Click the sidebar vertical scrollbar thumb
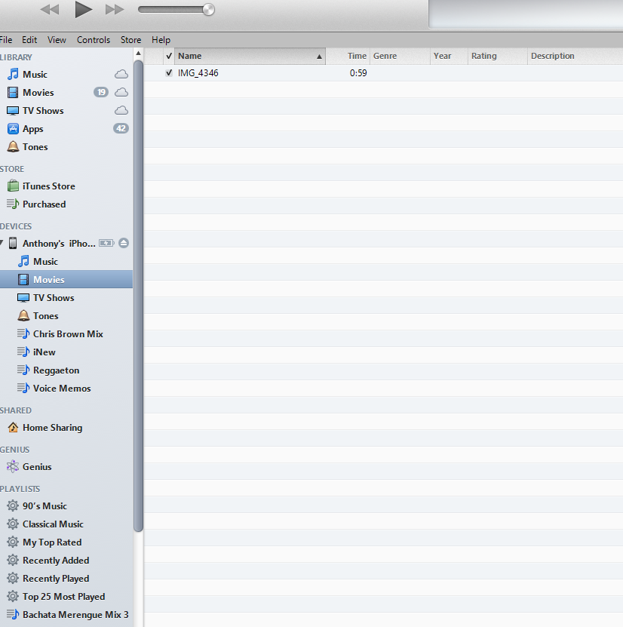 [x=138, y=296]
